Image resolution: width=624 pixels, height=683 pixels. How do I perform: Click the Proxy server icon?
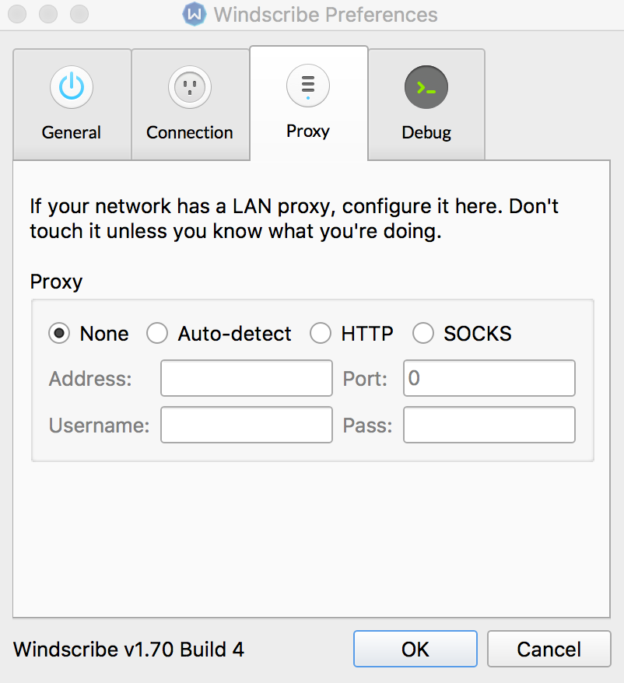click(x=308, y=86)
